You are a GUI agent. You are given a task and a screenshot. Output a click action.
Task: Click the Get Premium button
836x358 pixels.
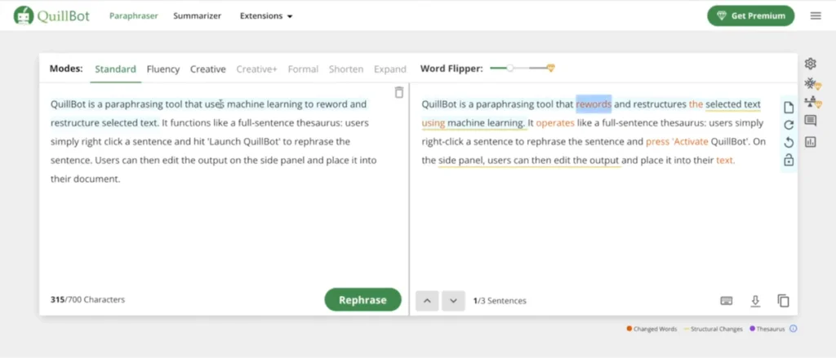[750, 15]
